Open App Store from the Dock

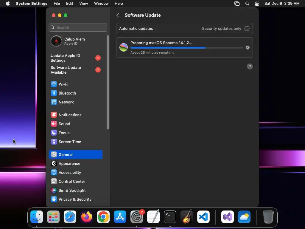pyautogui.click(x=120, y=217)
